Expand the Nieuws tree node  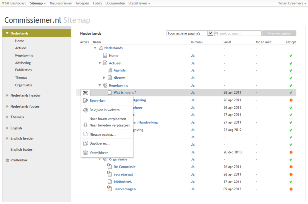tap(104, 78)
